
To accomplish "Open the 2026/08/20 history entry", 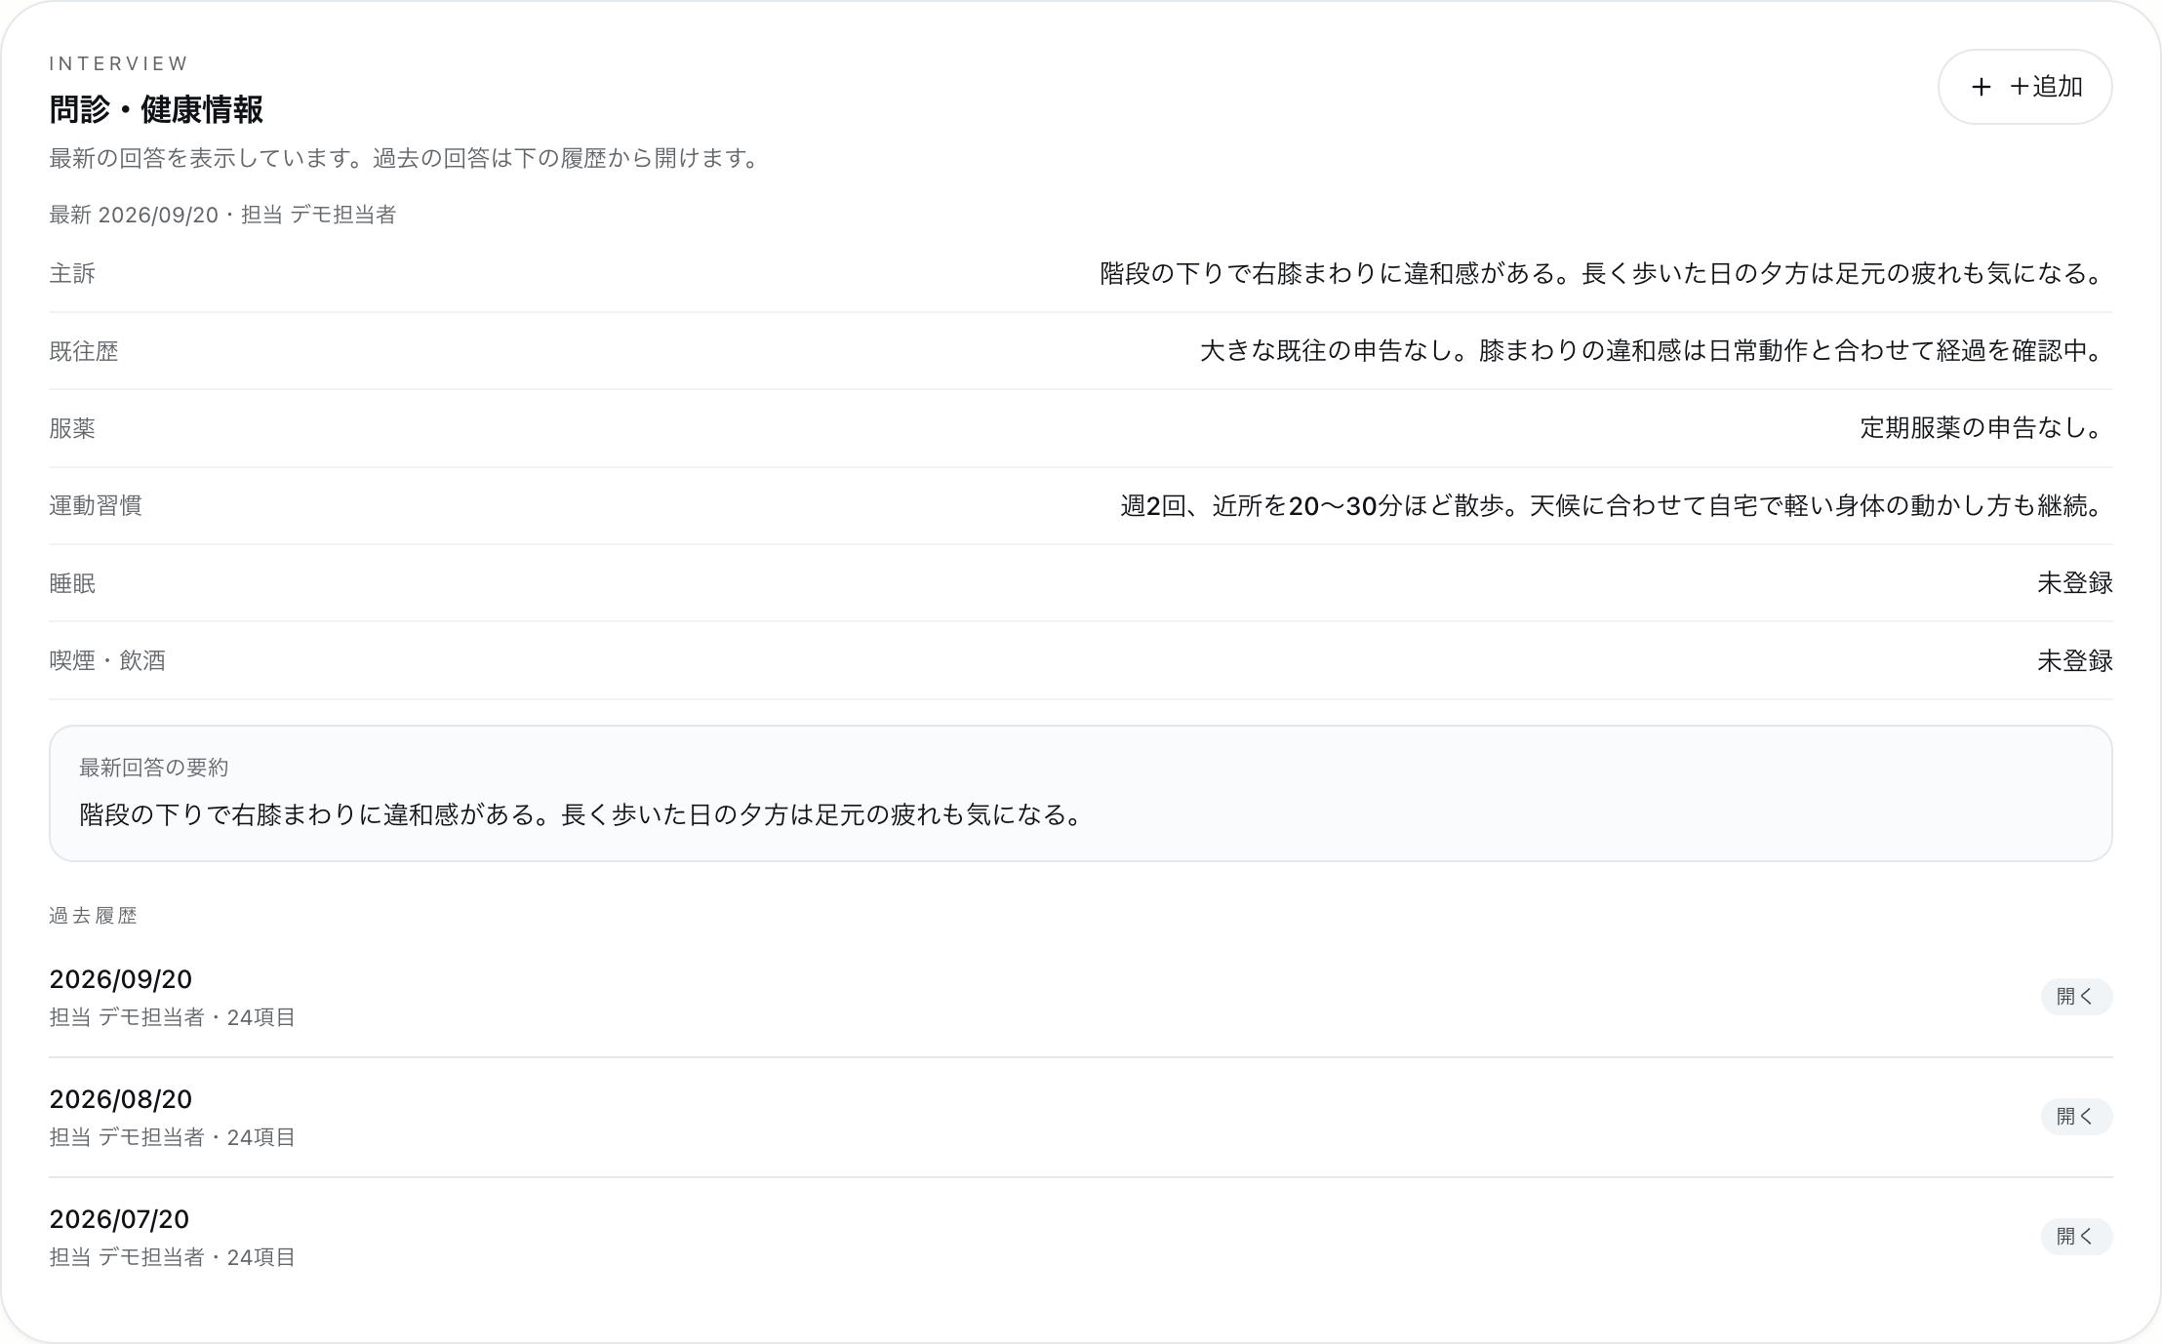I will tap(2076, 1117).
